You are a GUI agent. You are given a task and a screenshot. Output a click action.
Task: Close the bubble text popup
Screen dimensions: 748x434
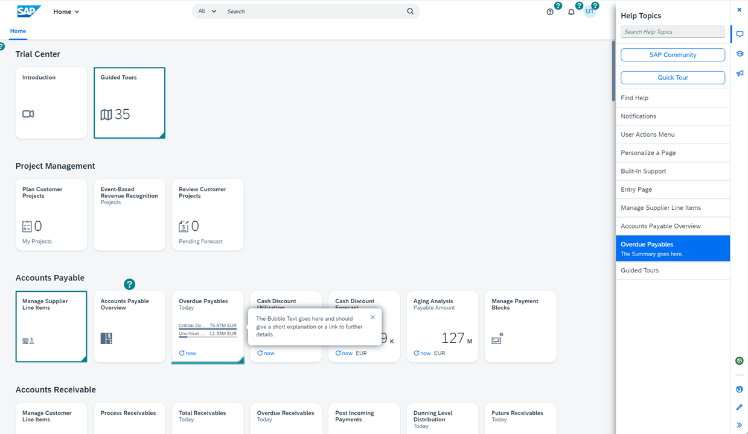(x=372, y=317)
